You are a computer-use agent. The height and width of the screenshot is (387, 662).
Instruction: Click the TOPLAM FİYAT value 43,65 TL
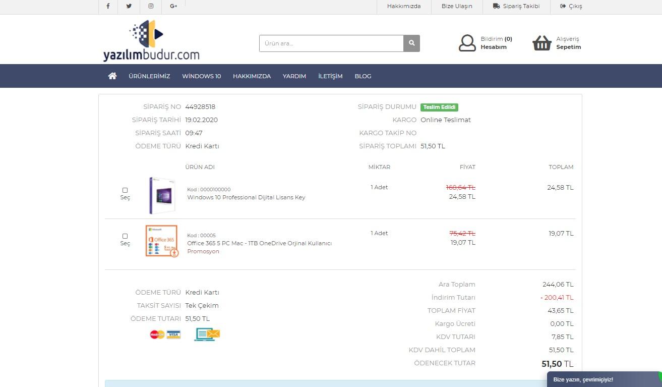[561, 311]
